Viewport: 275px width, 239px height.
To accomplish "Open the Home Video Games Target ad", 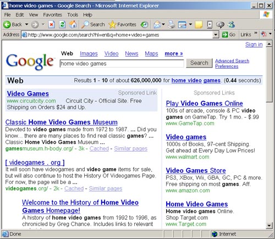I will click(197, 204).
